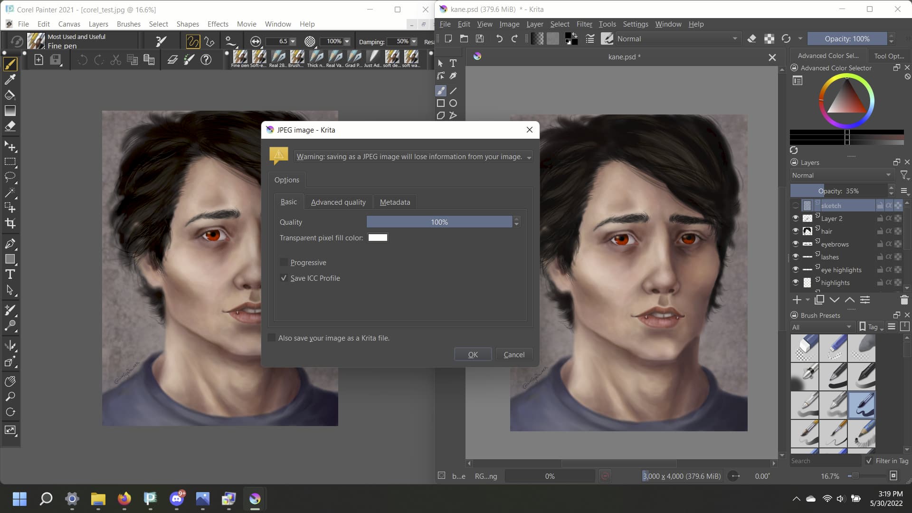Viewport: 912px width, 513px height.
Task: Click Krita's eraser mode icon
Action: (x=751, y=38)
